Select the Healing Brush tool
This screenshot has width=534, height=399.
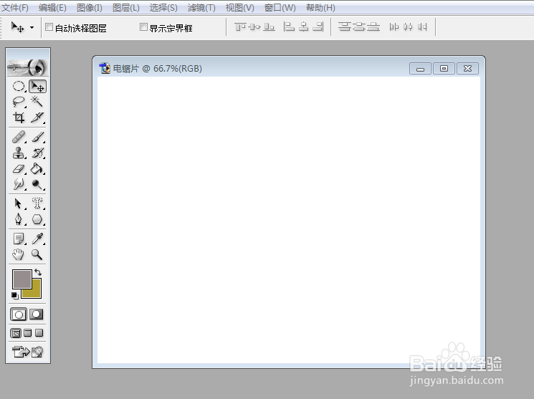[x=19, y=137]
